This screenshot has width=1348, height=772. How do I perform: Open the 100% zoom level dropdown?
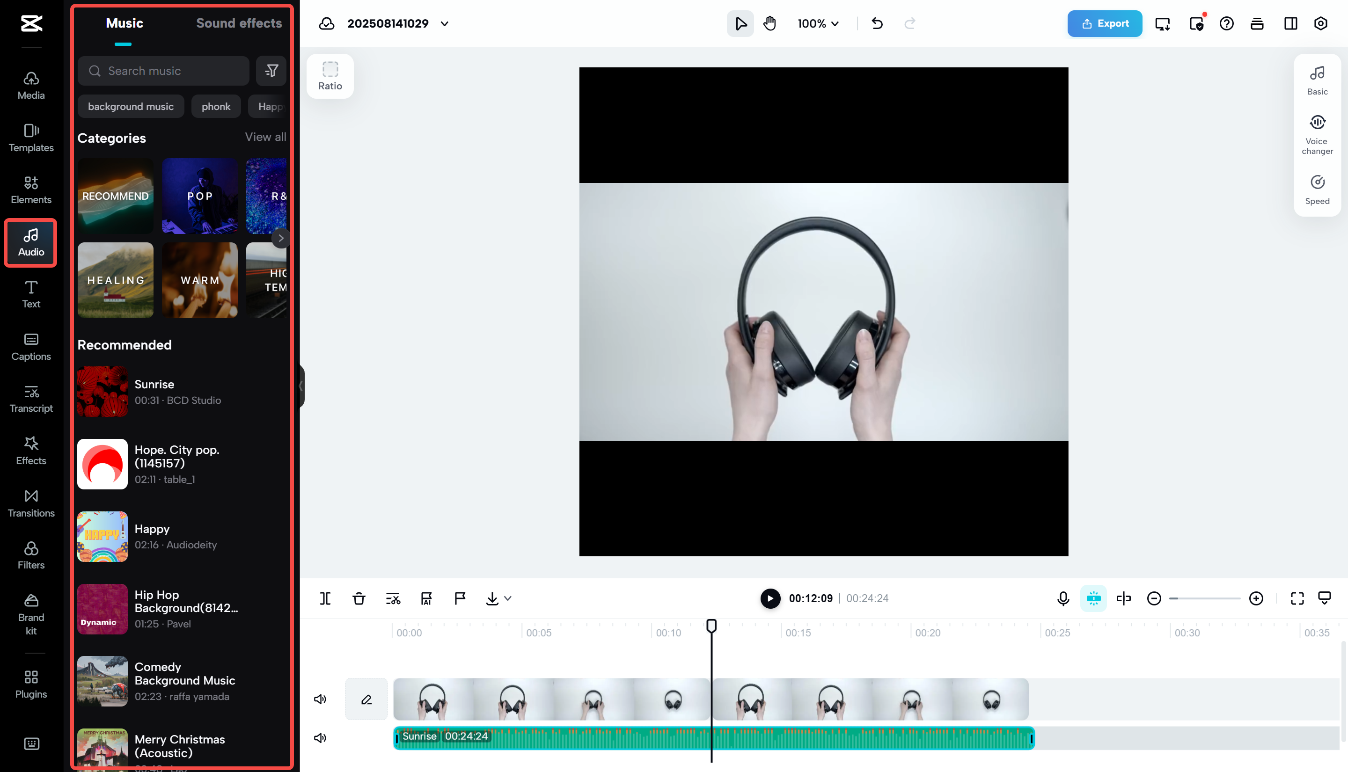pos(818,23)
